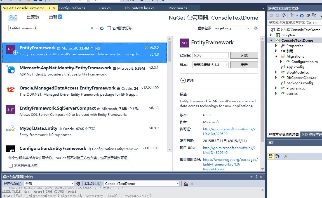Open the document tab overflow dropdown

(x=263, y=8)
